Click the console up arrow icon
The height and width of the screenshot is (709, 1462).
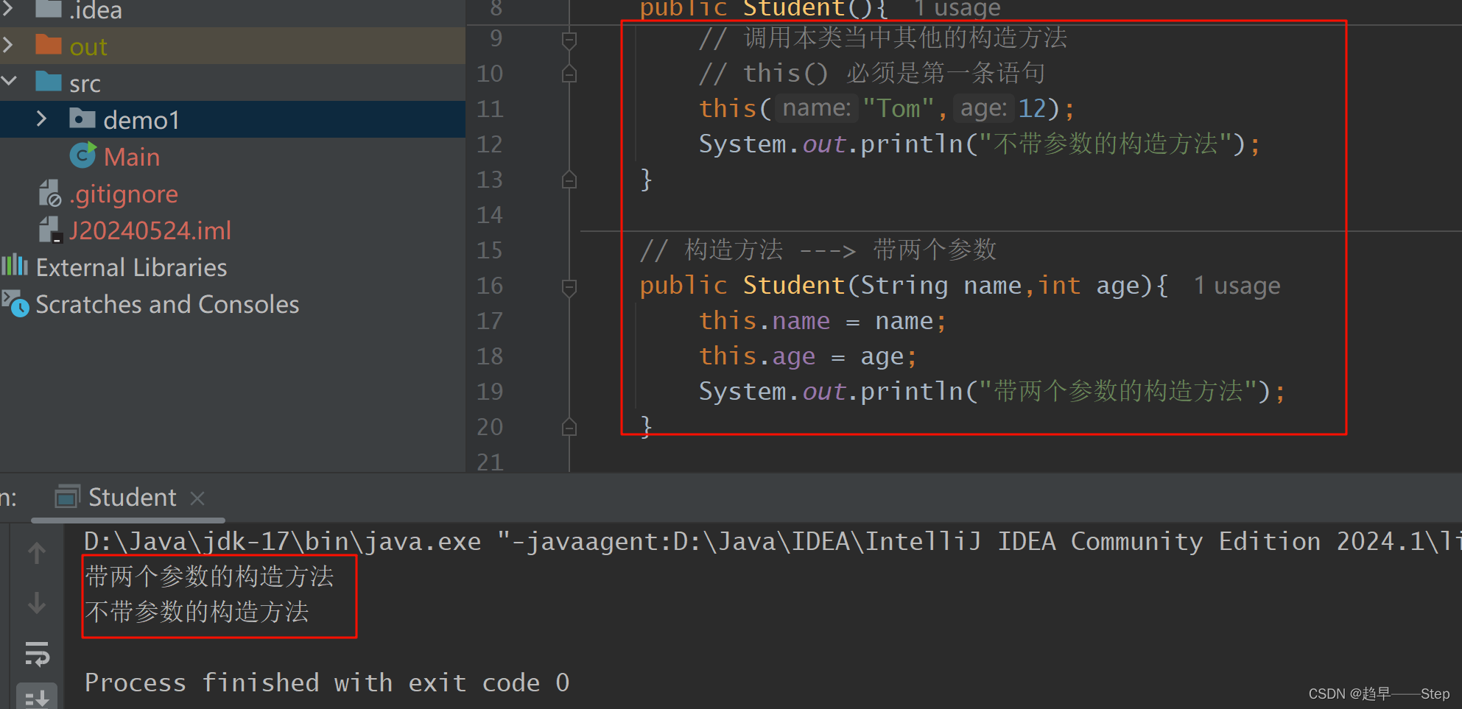pyautogui.click(x=37, y=552)
